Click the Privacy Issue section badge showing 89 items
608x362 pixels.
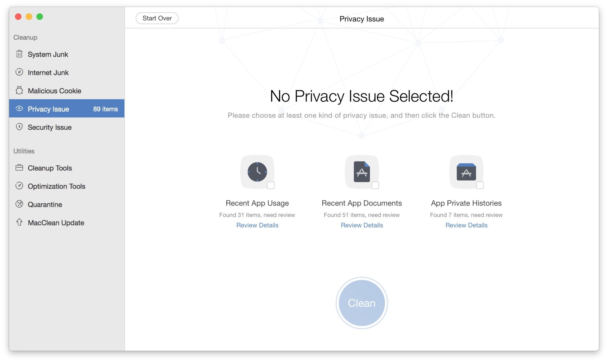click(x=105, y=109)
